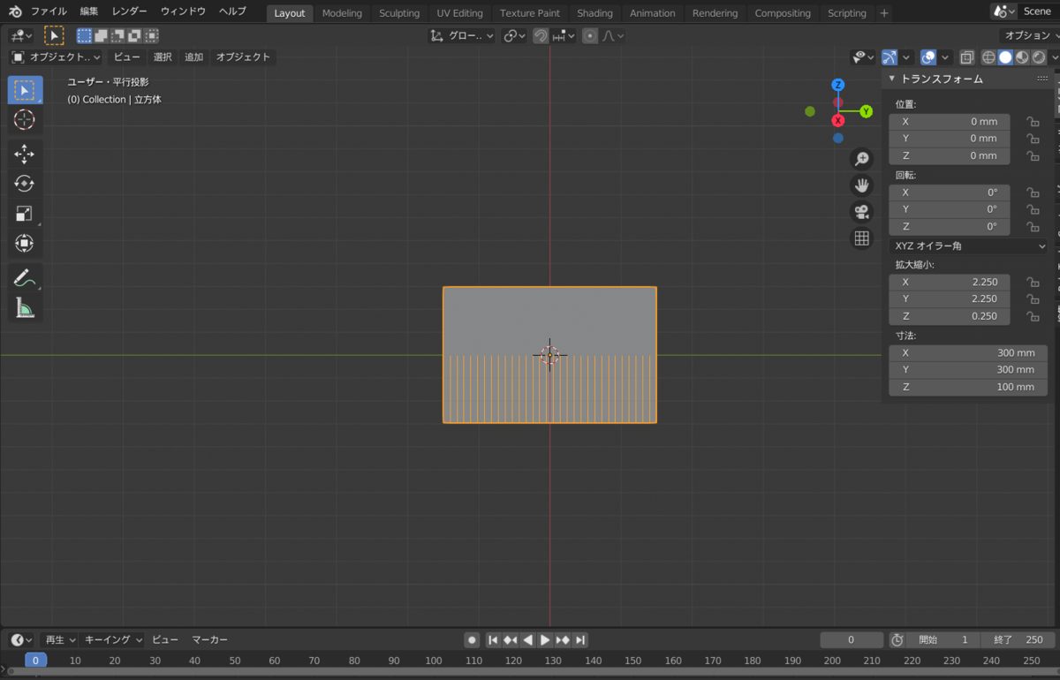
Task: Open the XYZ オイラー角 rotation mode dropdown
Action: click(x=968, y=246)
